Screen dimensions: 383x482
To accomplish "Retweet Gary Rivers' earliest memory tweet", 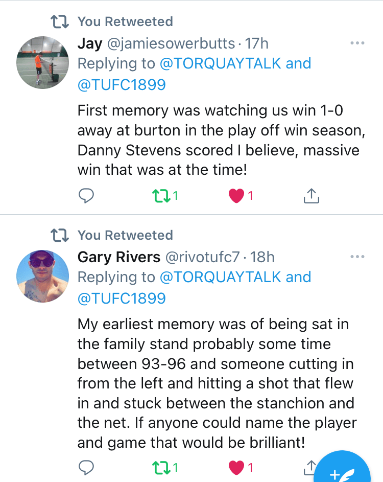I will (160, 467).
